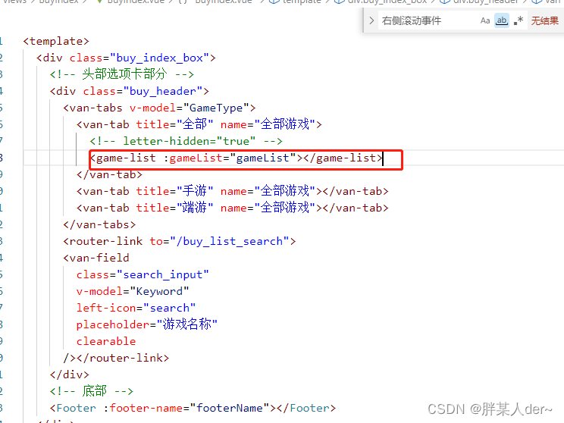Click the left-icon search attribute
564x423 pixels.
point(136,308)
